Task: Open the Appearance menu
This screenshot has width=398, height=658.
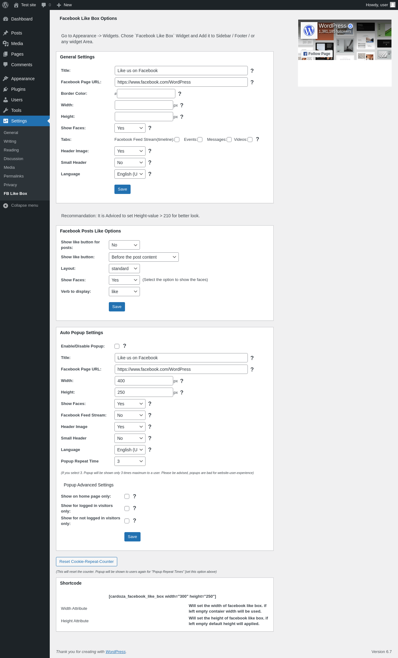Action: coord(23,79)
